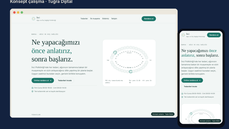The height and width of the screenshot is (129, 229).
Task: Click the shield icon in mobile preview
Action: click(x=182, y=97)
